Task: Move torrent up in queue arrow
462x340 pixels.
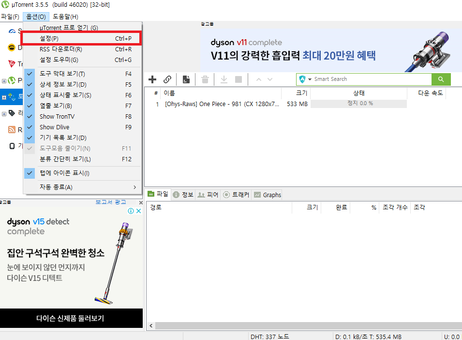Action: (259, 79)
